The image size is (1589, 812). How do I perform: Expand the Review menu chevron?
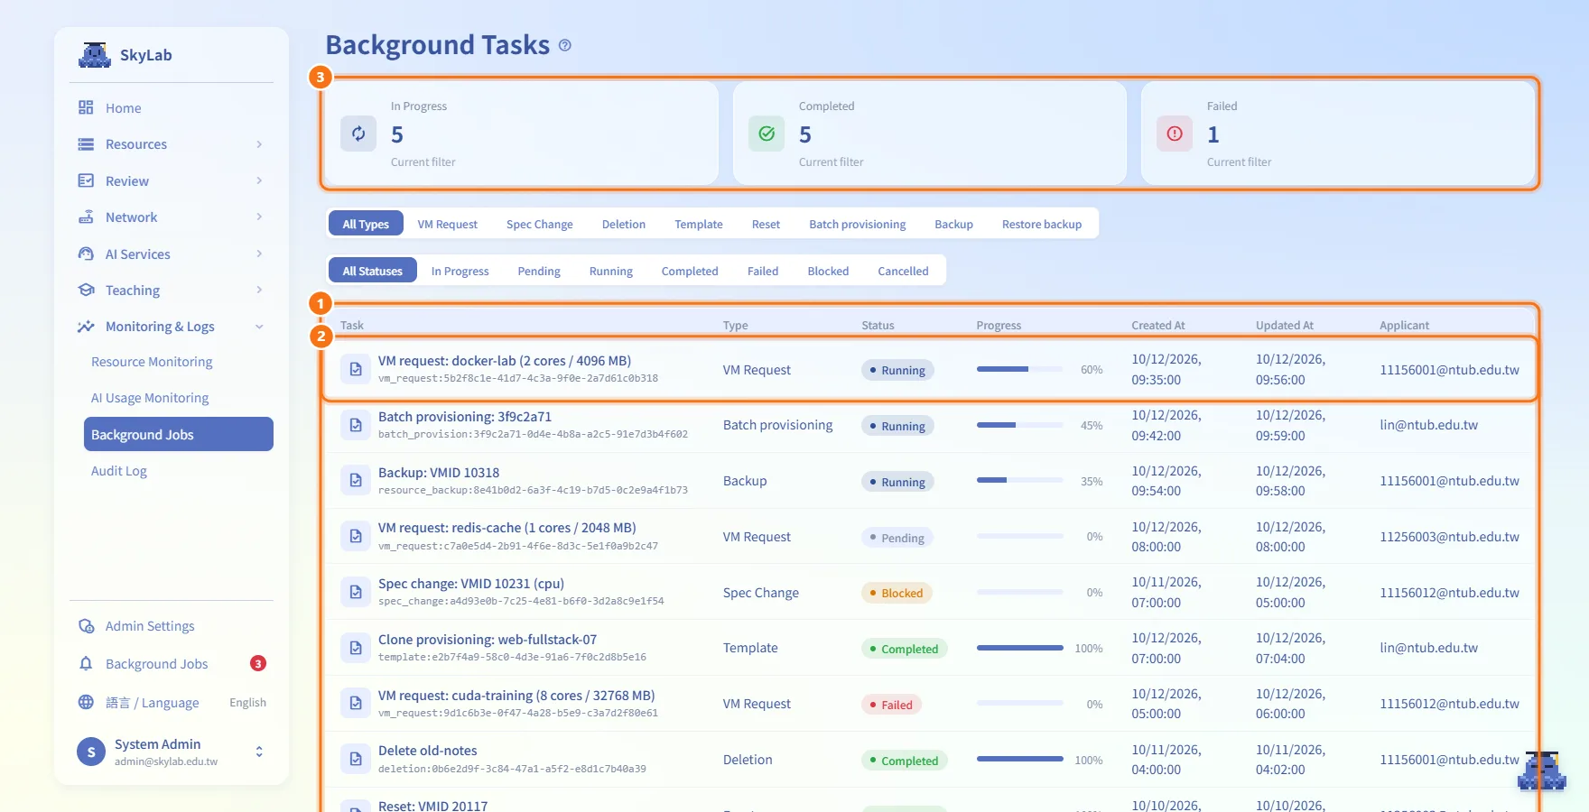click(x=259, y=180)
